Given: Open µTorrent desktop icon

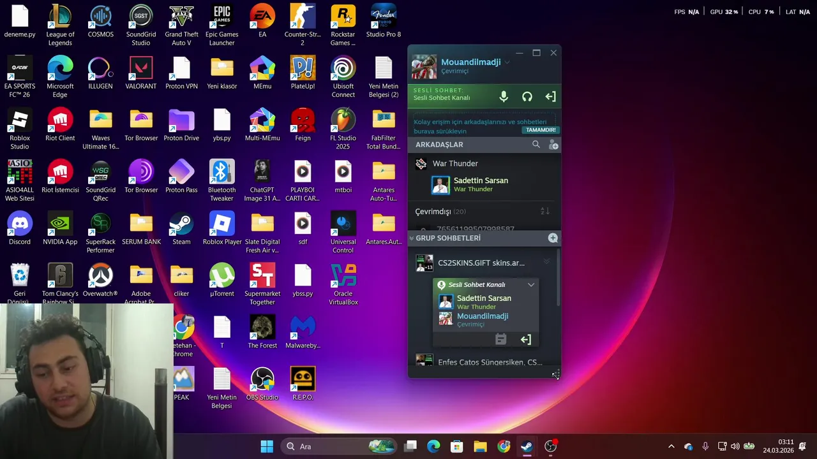Looking at the screenshot, I should (x=222, y=281).
